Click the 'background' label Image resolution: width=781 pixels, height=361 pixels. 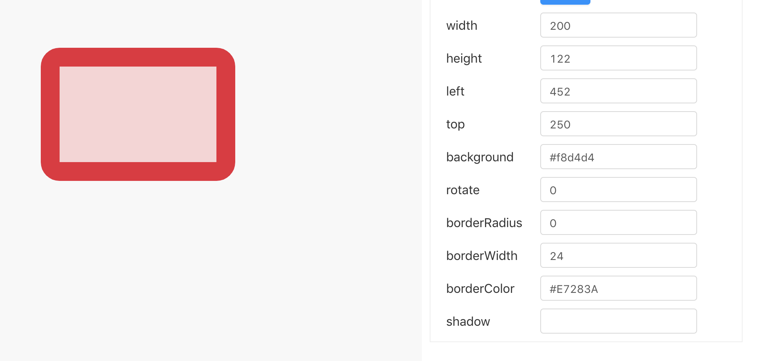(x=480, y=157)
